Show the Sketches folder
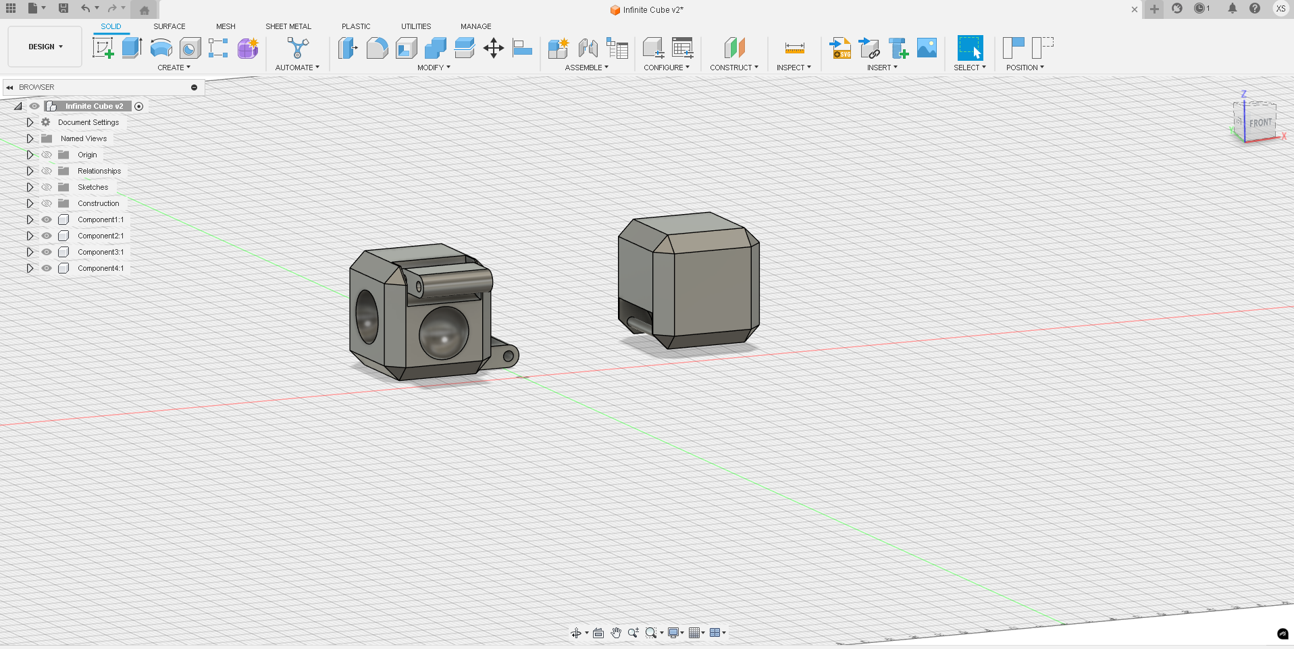The image size is (1294, 649). pyautogui.click(x=47, y=187)
